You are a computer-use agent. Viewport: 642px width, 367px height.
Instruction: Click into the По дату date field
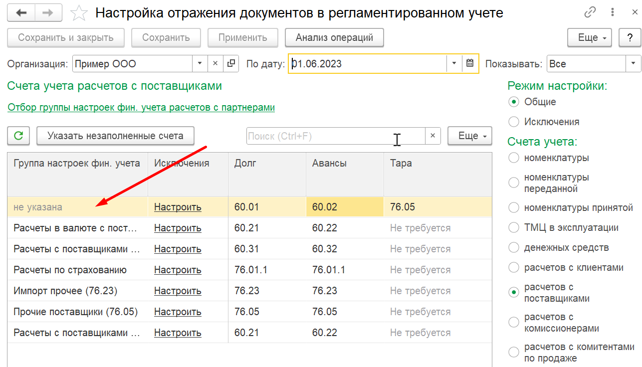[368, 64]
